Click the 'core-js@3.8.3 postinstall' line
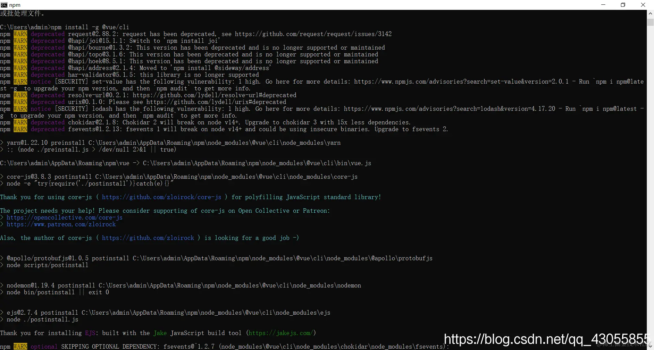654x350 pixels. point(179,177)
